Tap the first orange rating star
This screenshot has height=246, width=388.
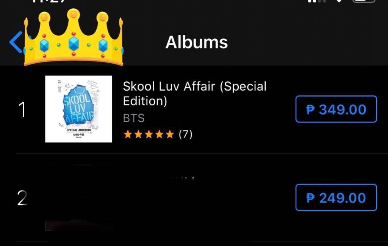128,135
